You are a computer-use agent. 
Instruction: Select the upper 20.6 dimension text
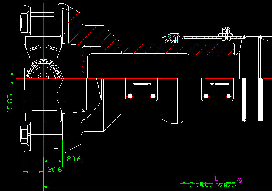(74, 159)
